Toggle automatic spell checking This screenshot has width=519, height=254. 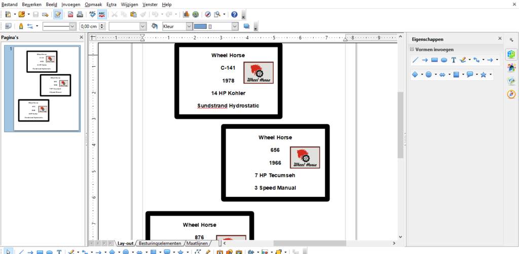point(102,14)
